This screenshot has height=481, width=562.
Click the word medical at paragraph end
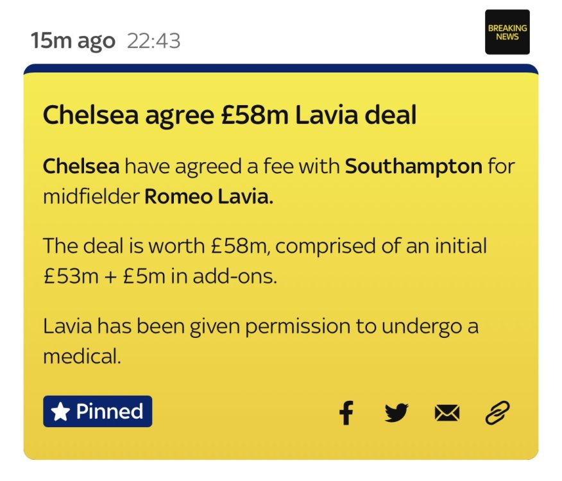coord(81,357)
